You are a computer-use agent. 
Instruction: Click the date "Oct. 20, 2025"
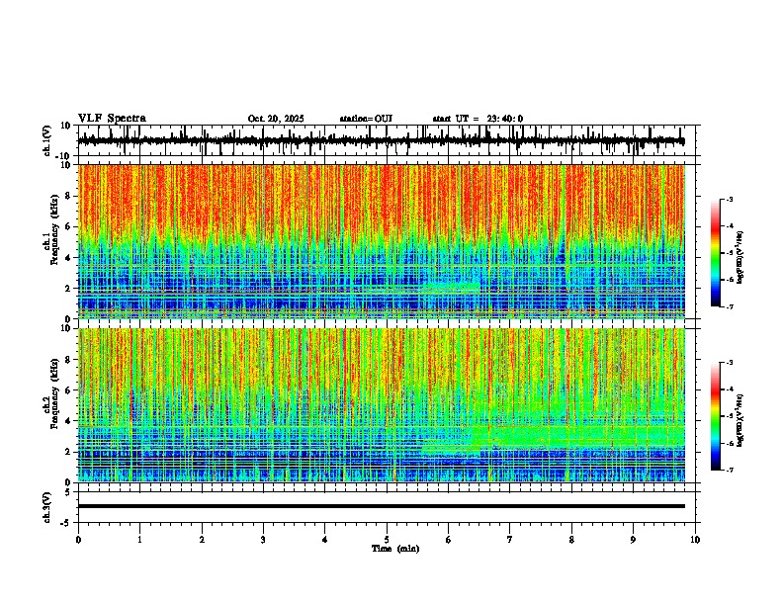(x=276, y=119)
